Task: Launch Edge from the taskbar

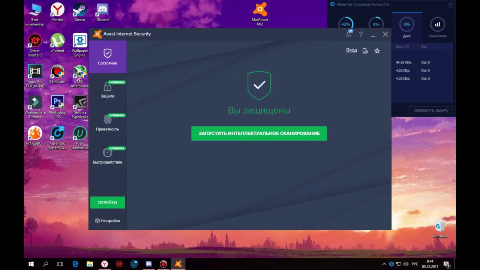Action: pos(75,264)
